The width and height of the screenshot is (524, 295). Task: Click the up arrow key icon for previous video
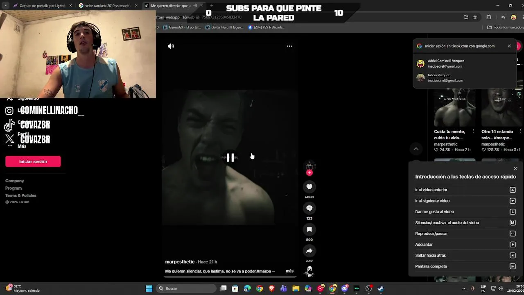(x=513, y=190)
